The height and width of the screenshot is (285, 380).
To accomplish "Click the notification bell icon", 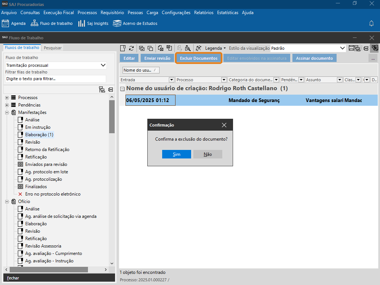I will point(371,23).
